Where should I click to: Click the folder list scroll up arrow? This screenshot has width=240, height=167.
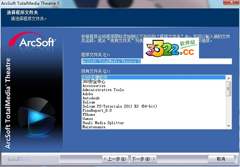coord(229,79)
